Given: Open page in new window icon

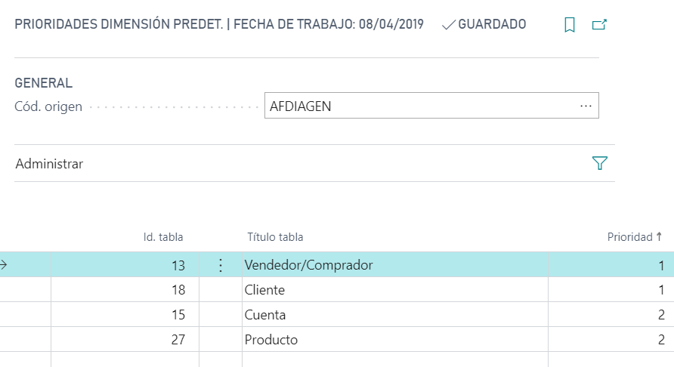Looking at the screenshot, I should [599, 25].
